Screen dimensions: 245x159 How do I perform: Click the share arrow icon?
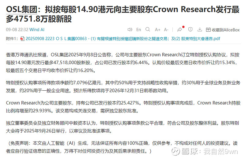180,29
